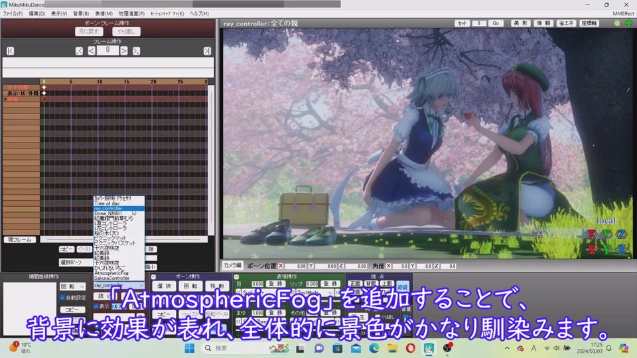Toggle the 表示 model display checkbox

coord(96,306)
